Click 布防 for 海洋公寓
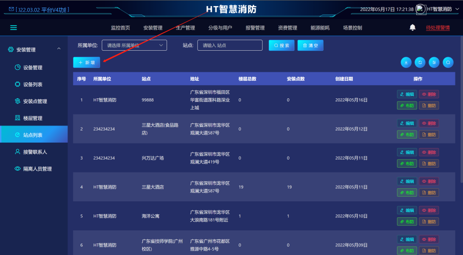463x255 pixels. pos(407,221)
